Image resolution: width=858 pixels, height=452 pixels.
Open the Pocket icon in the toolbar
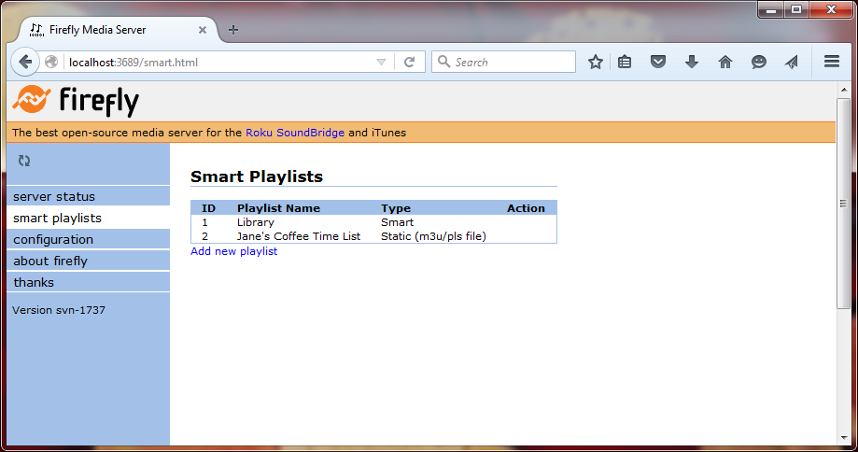click(658, 62)
